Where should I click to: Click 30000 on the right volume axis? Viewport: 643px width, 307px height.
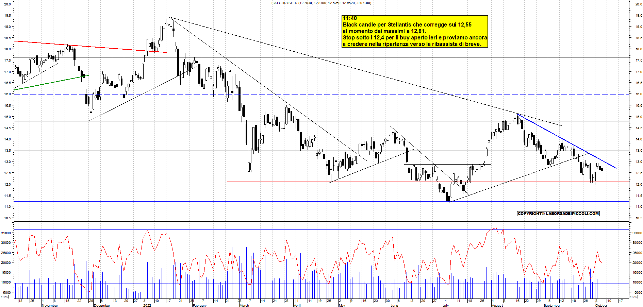(637, 243)
